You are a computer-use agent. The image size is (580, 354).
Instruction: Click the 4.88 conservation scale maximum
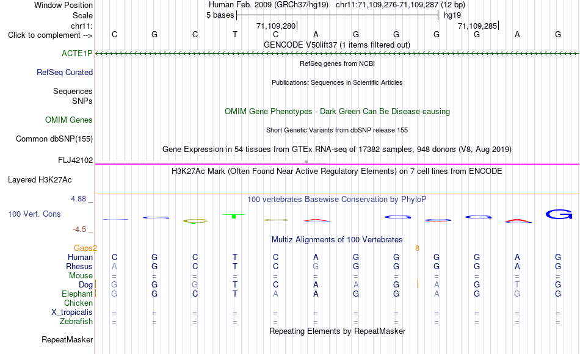click(x=78, y=198)
